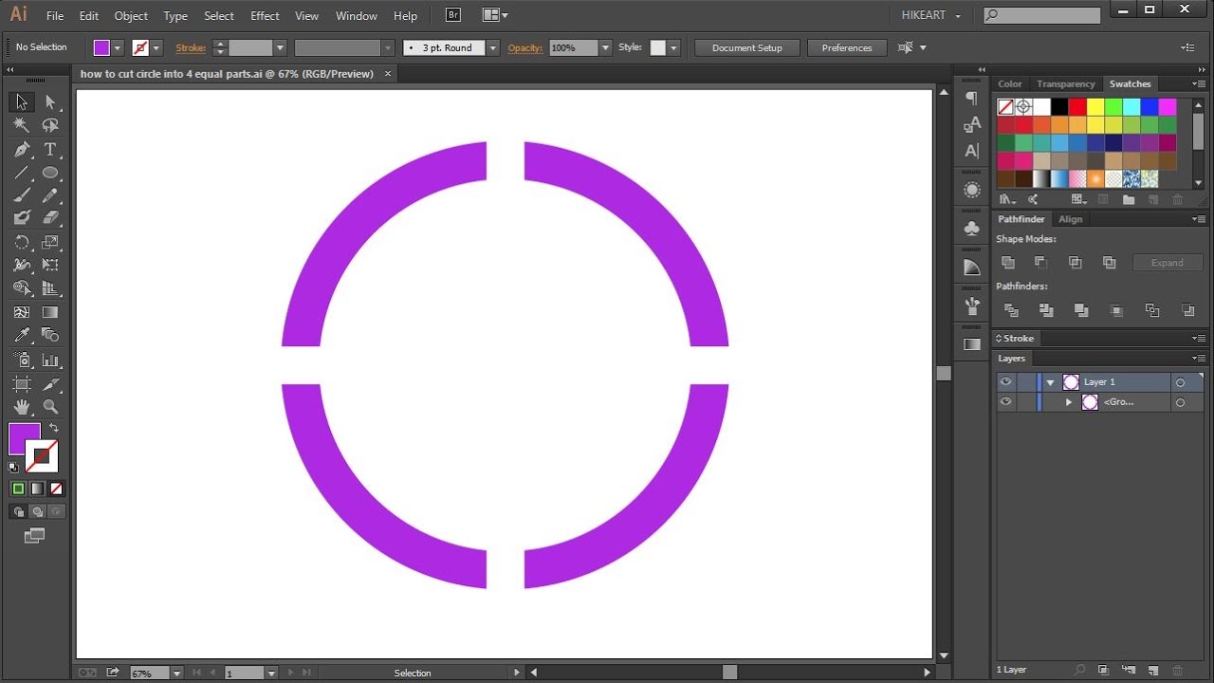Click the Divide pathfinder icon
This screenshot has height=683, width=1214.
click(1011, 310)
